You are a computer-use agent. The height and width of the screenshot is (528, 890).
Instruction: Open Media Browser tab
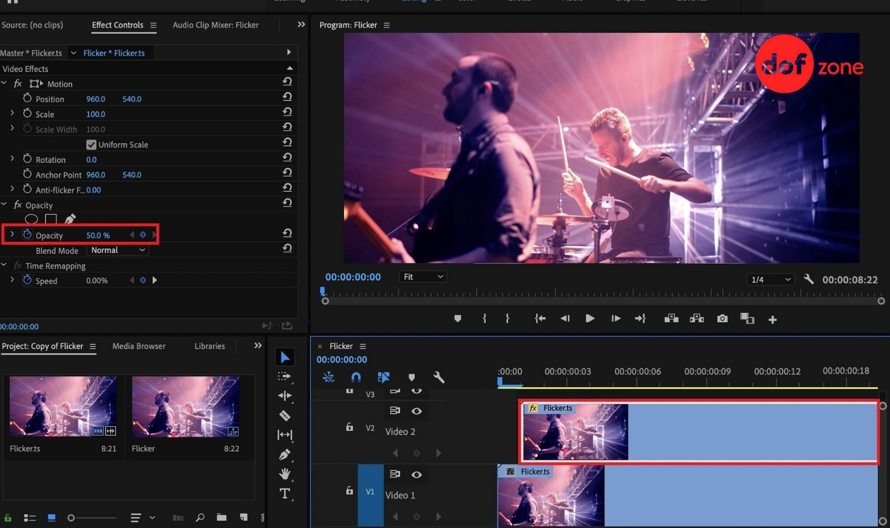139,346
